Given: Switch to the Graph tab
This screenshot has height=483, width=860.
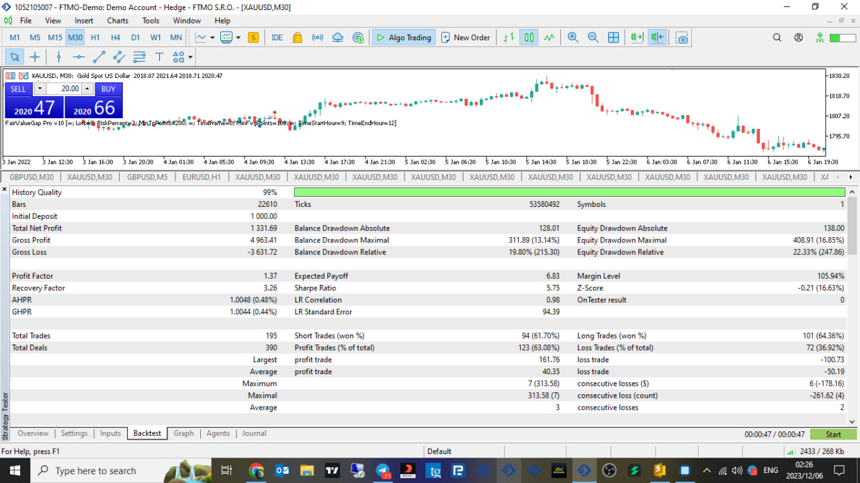Looking at the screenshot, I should [183, 433].
